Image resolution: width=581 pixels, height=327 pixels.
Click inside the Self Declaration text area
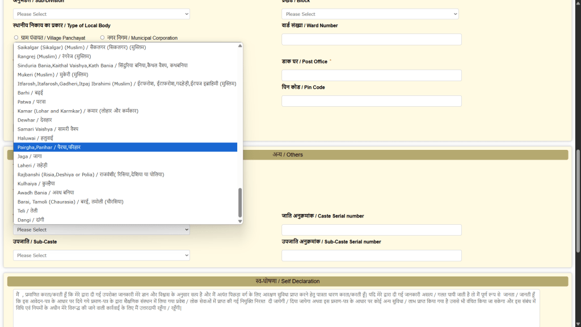pyautogui.click(x=276, y=308)
